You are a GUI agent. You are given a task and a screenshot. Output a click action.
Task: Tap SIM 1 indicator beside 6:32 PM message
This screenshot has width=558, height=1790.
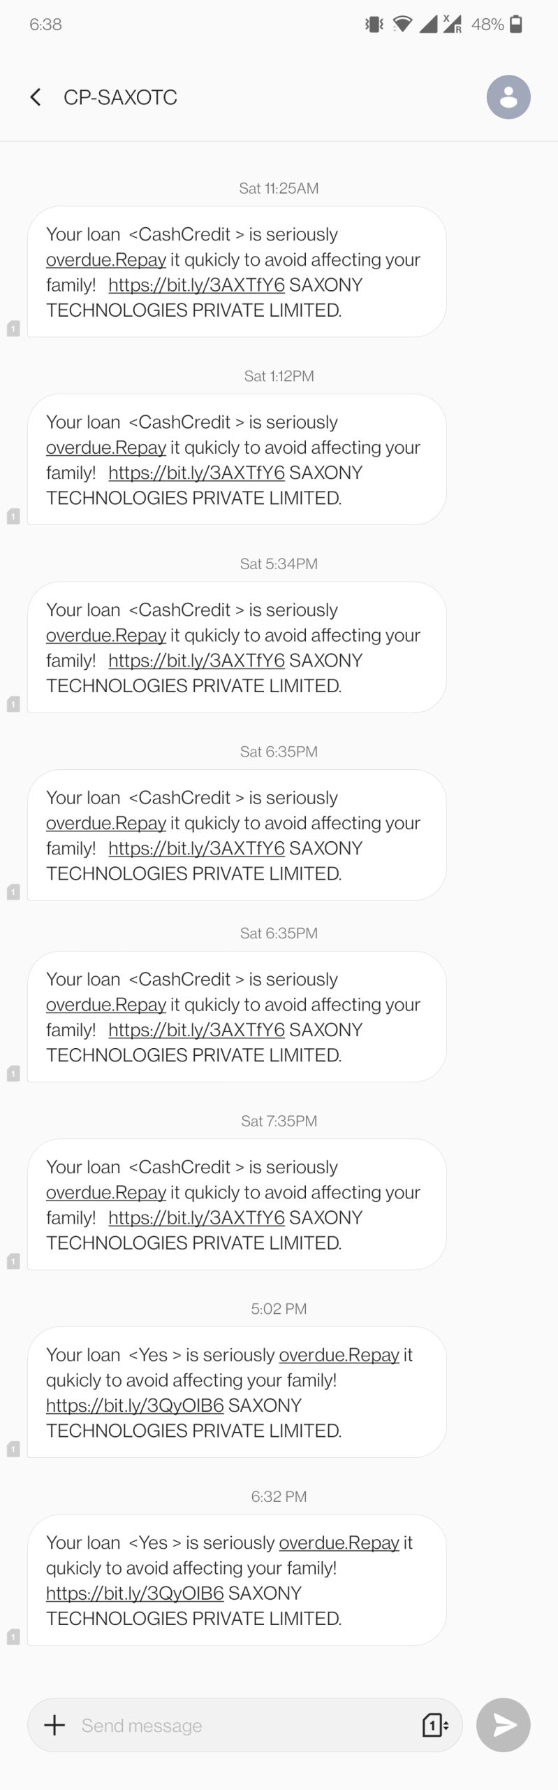tap(13, 1637)
